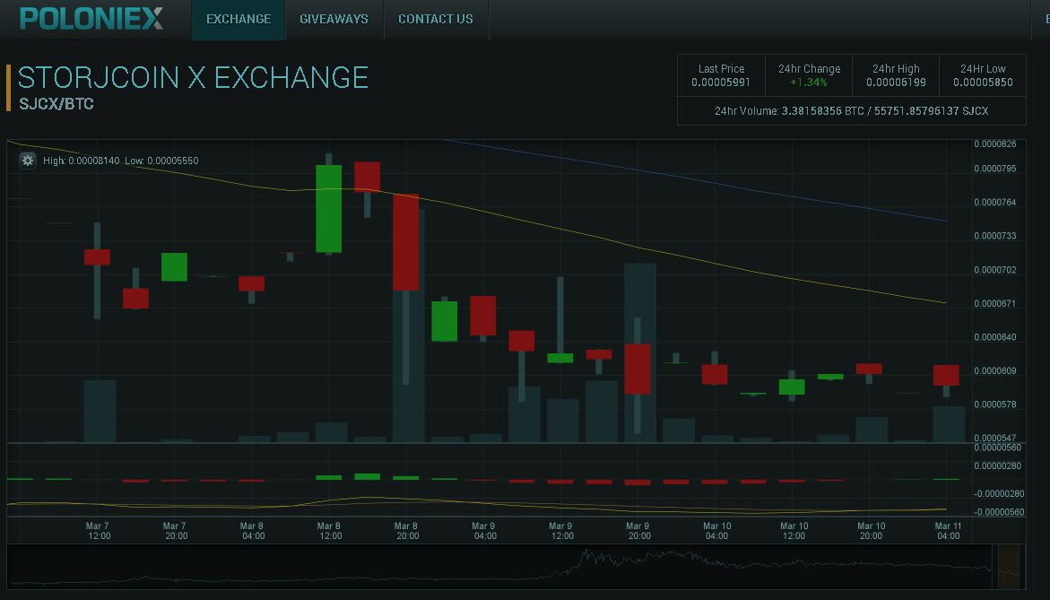Click the chart High/Low readout text

click(120, 161)
